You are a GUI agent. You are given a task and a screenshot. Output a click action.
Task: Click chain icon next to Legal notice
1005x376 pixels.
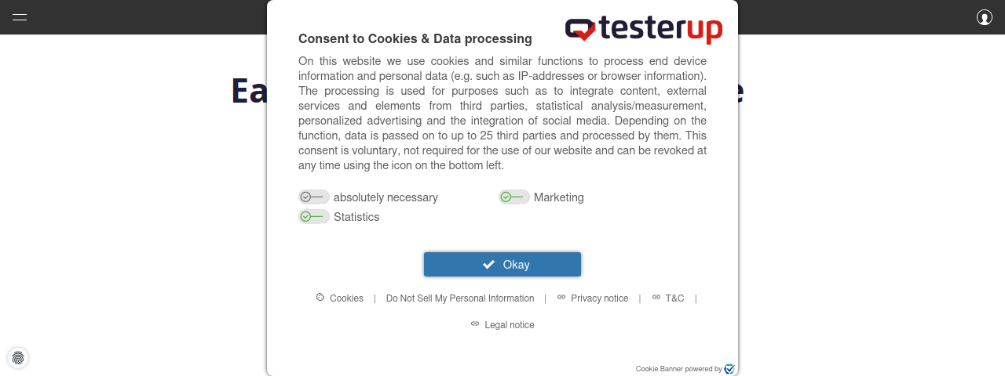tap(475, 324)
